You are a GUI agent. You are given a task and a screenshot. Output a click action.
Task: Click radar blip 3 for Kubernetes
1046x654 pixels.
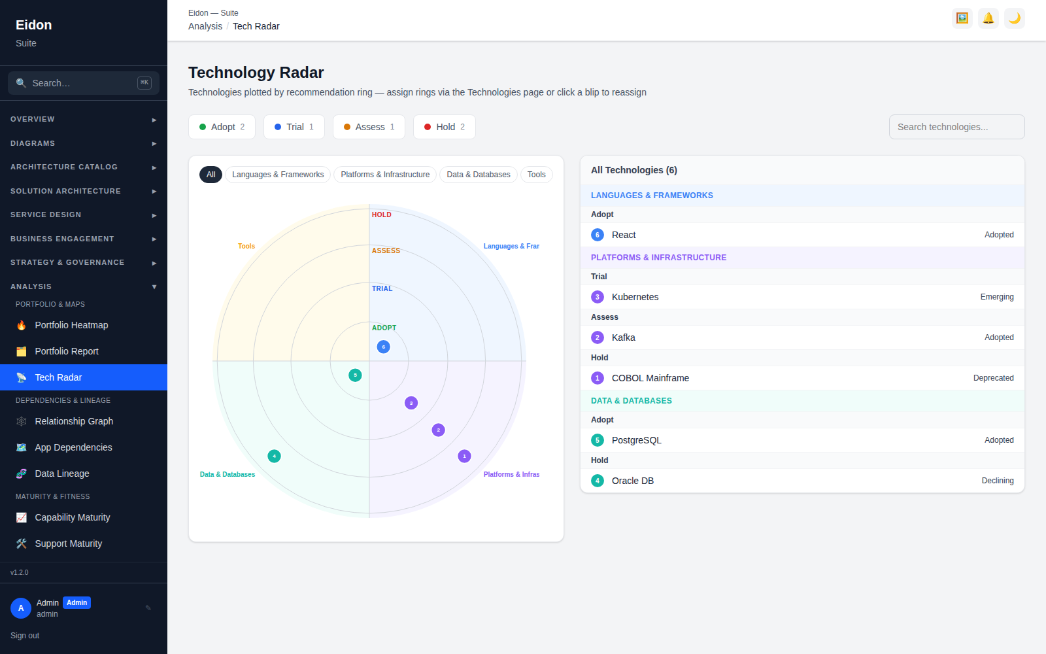pyautogui.click(x=411, y=403)
